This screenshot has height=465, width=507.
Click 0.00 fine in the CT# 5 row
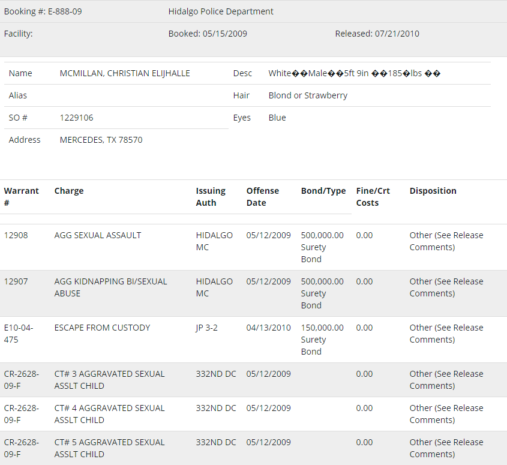tap(364, 442)
